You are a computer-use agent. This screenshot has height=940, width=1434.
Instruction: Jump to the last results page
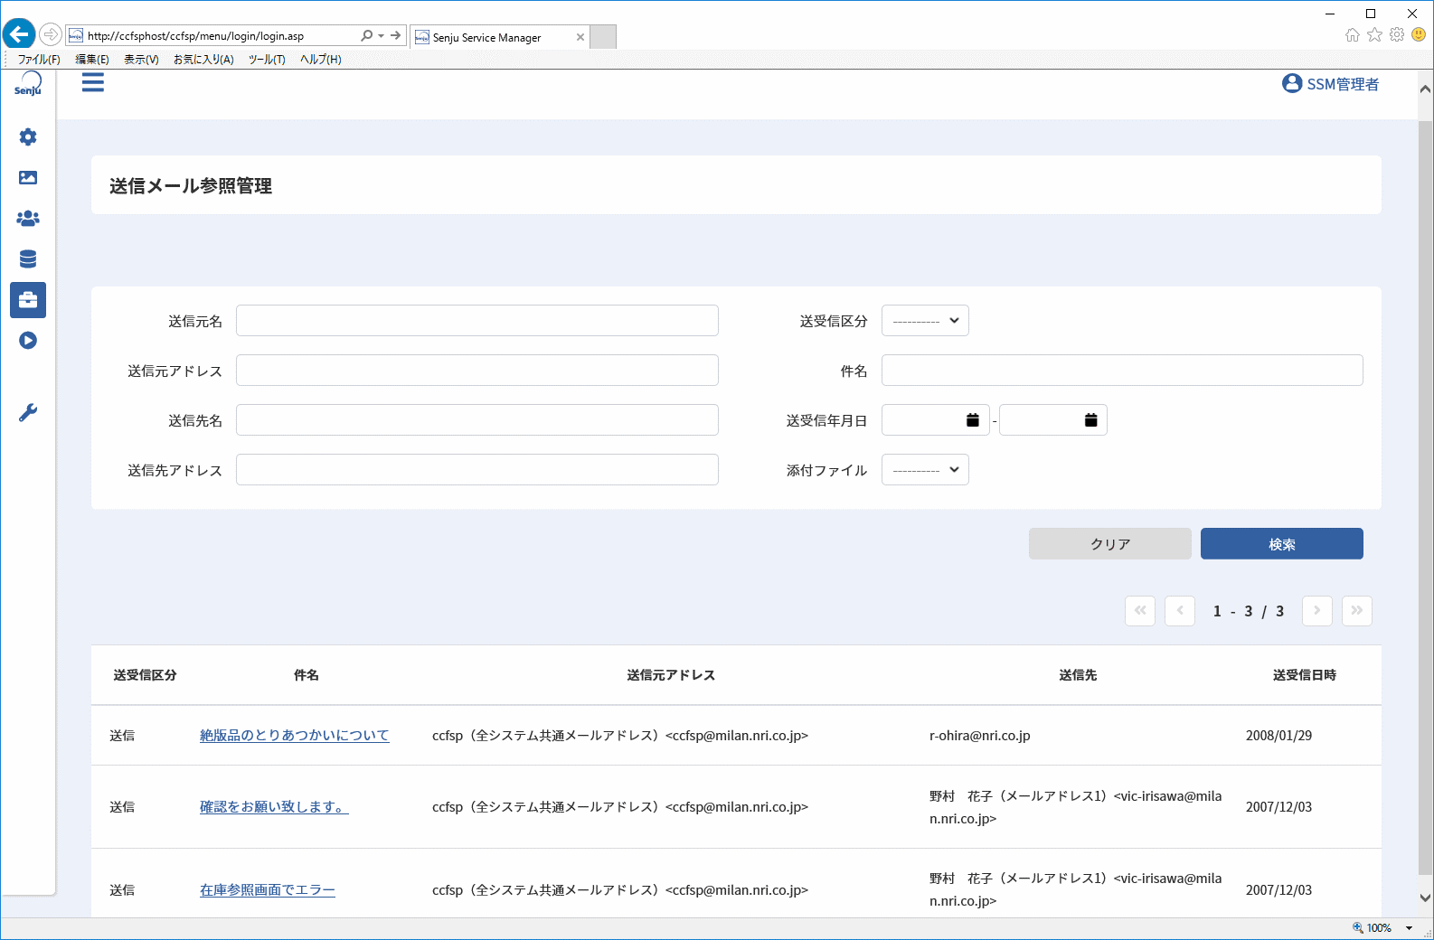point(1357,611)
